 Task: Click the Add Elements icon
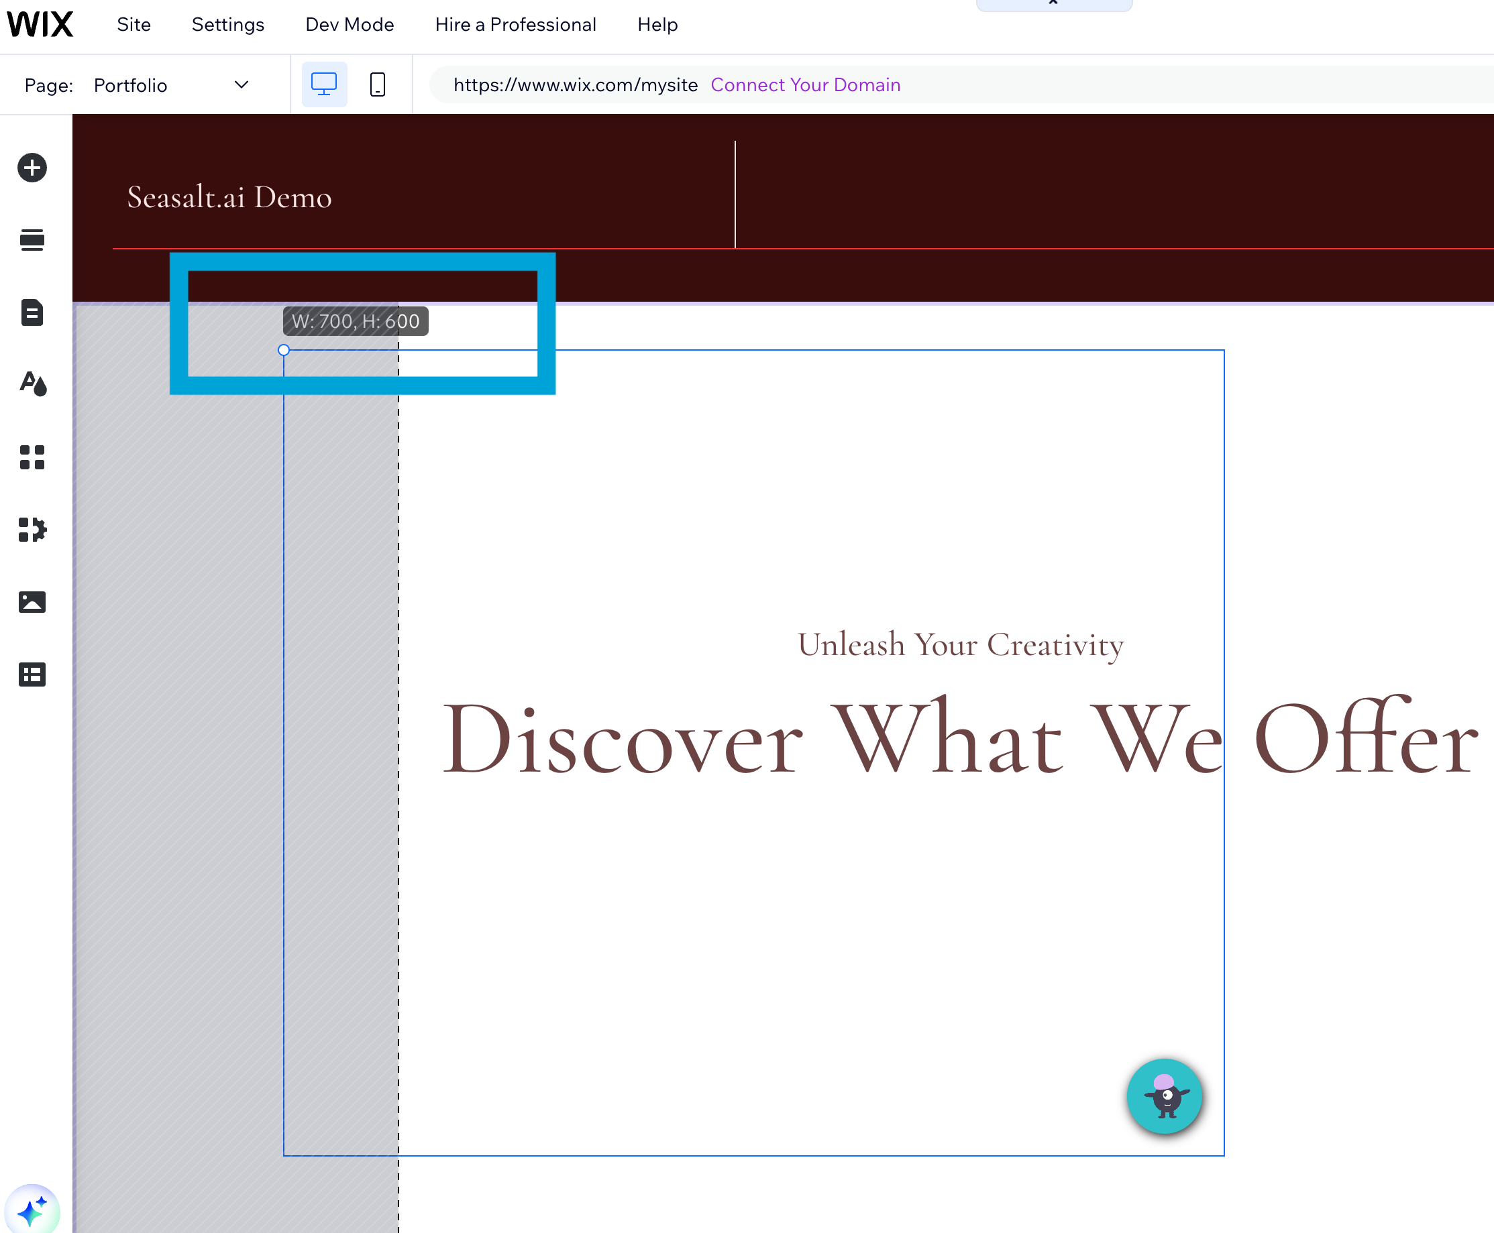(x=32, y=168)
